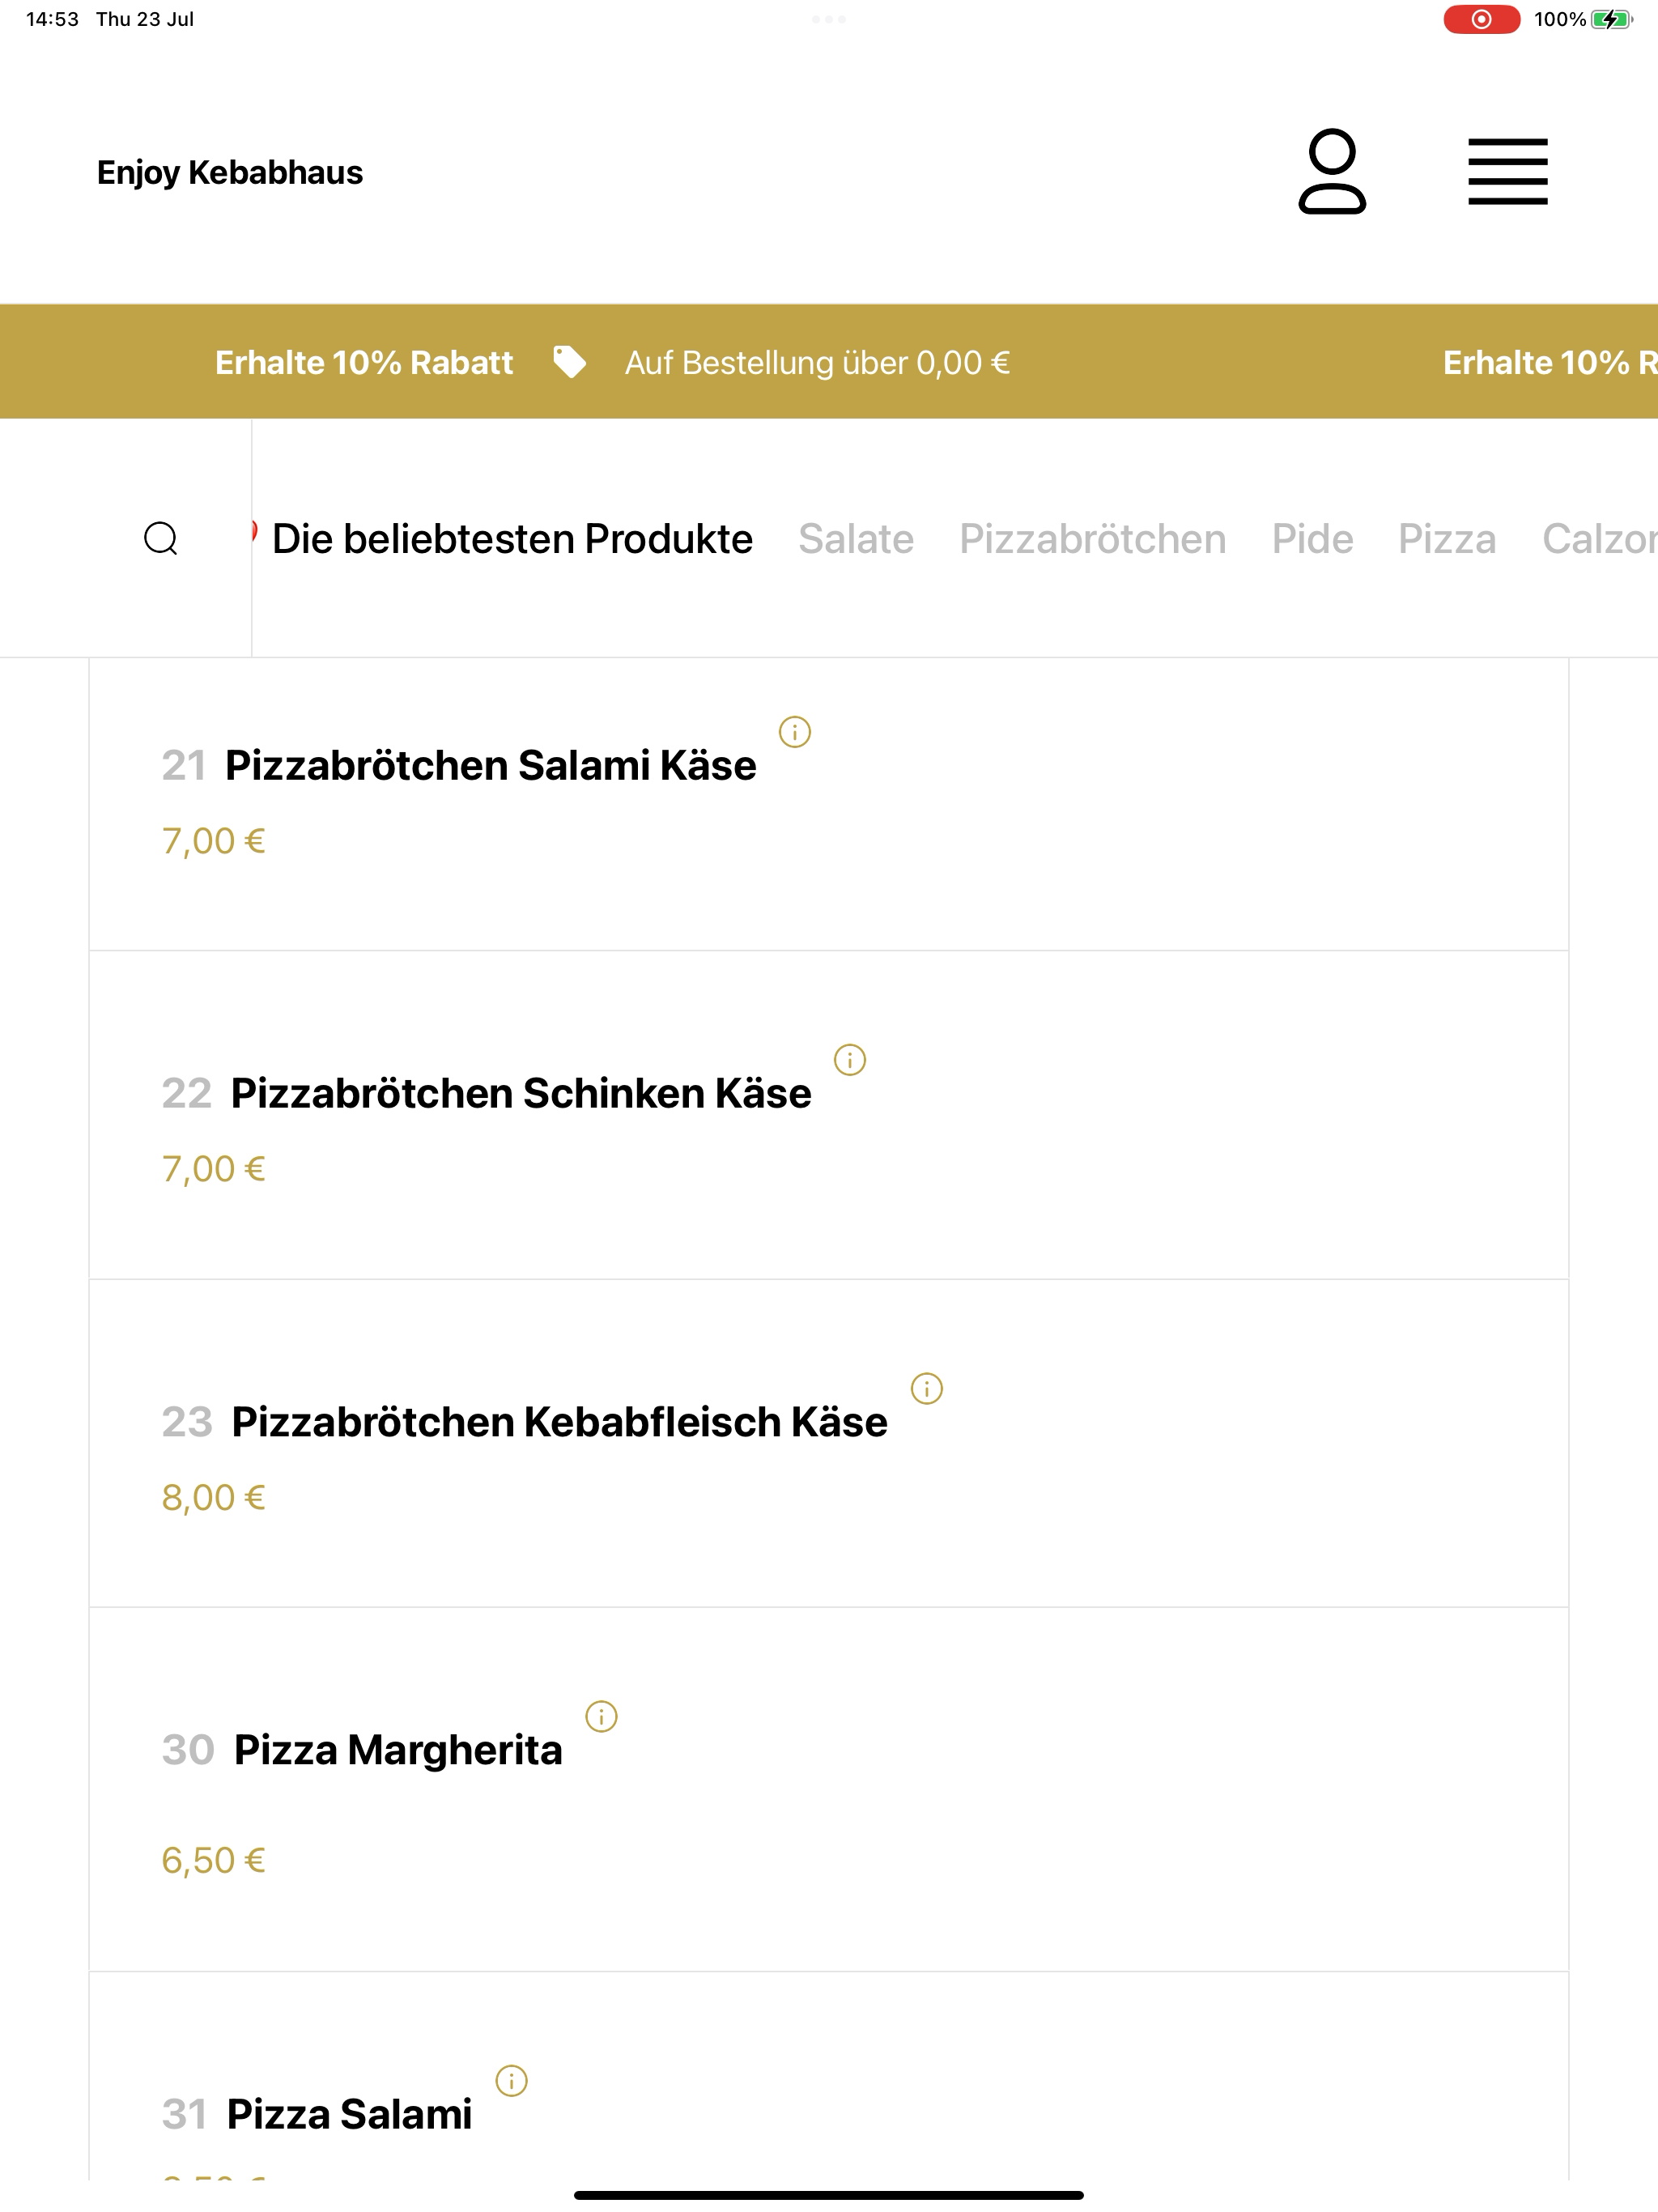Viewport: 1658px width, 2212px height.
Task: Select item 22 Pizzabrötchen Schinken Käse
Action: (829, 1115)
